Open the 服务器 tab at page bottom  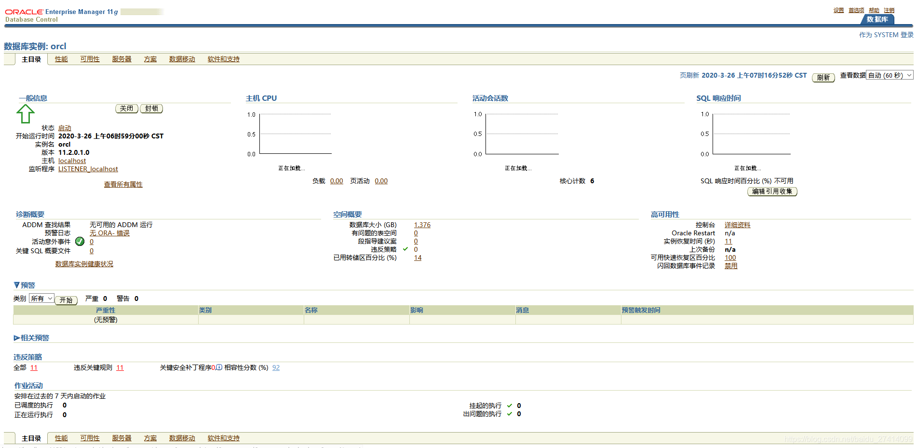[121, 438]
